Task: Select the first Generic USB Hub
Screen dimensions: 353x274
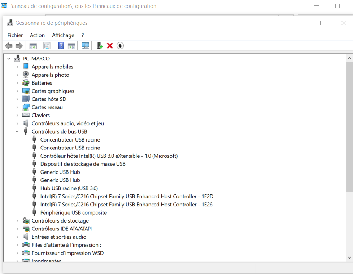Action: coord(60,172)
